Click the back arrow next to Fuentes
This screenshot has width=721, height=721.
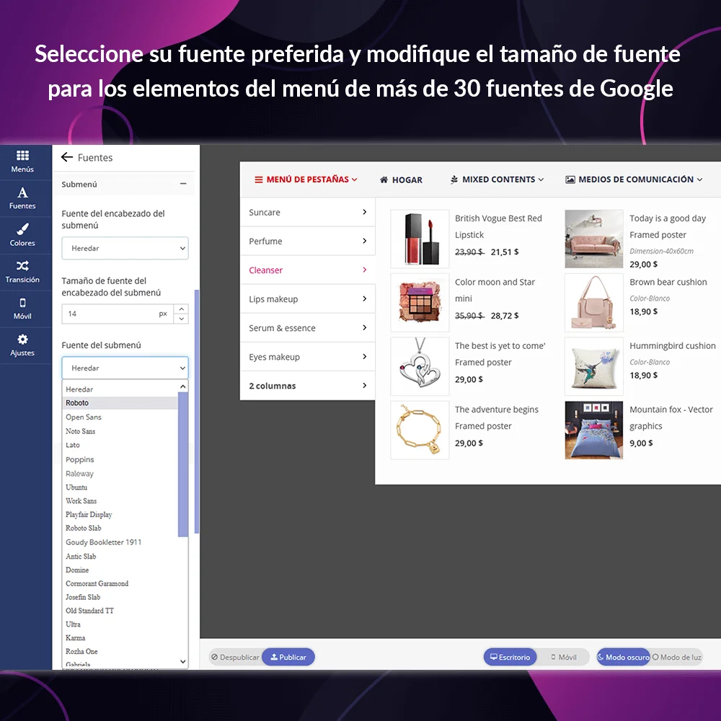coord(68,157)
